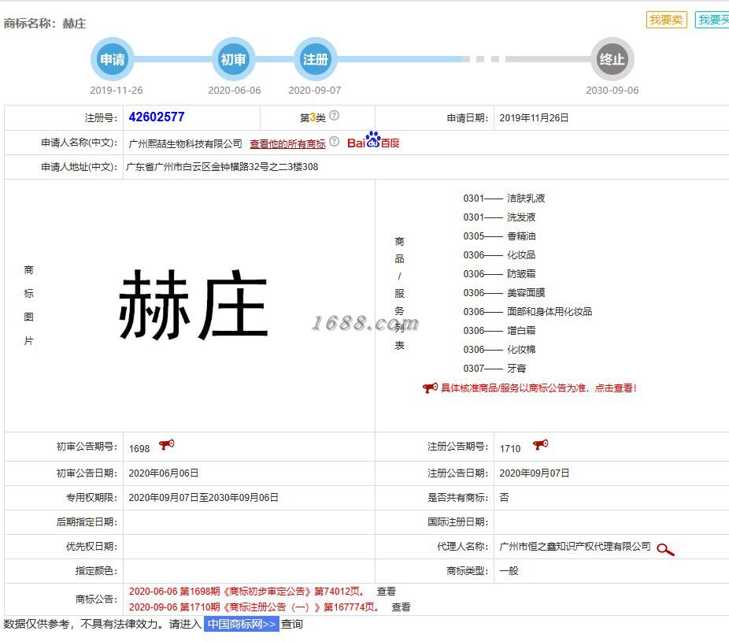Open 2020-09-06 第1710期 registration announcement link

pos(253,607)
